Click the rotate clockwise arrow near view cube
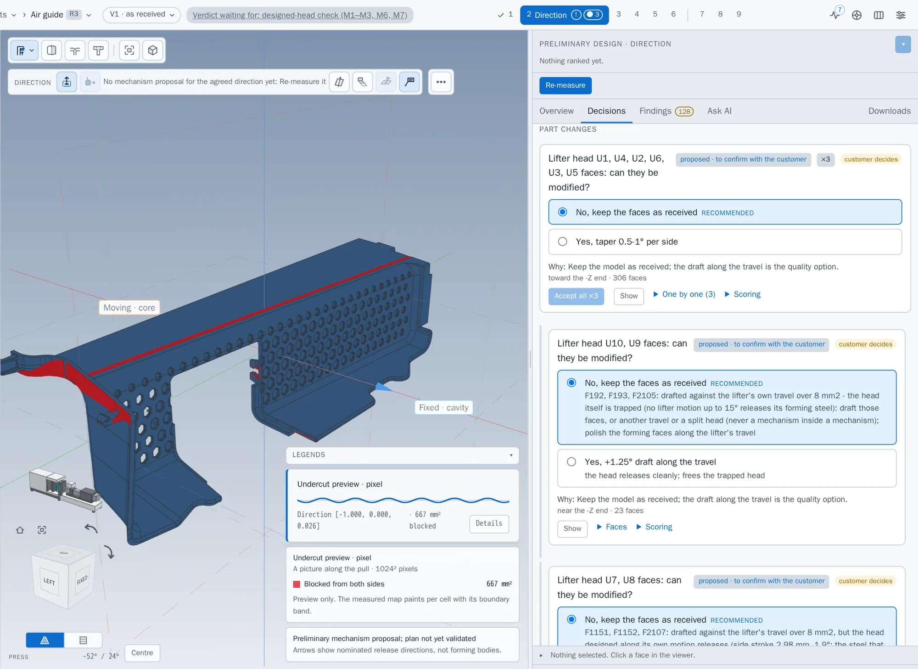The width and height of the screenshot is (918, 669). [109, 552]
